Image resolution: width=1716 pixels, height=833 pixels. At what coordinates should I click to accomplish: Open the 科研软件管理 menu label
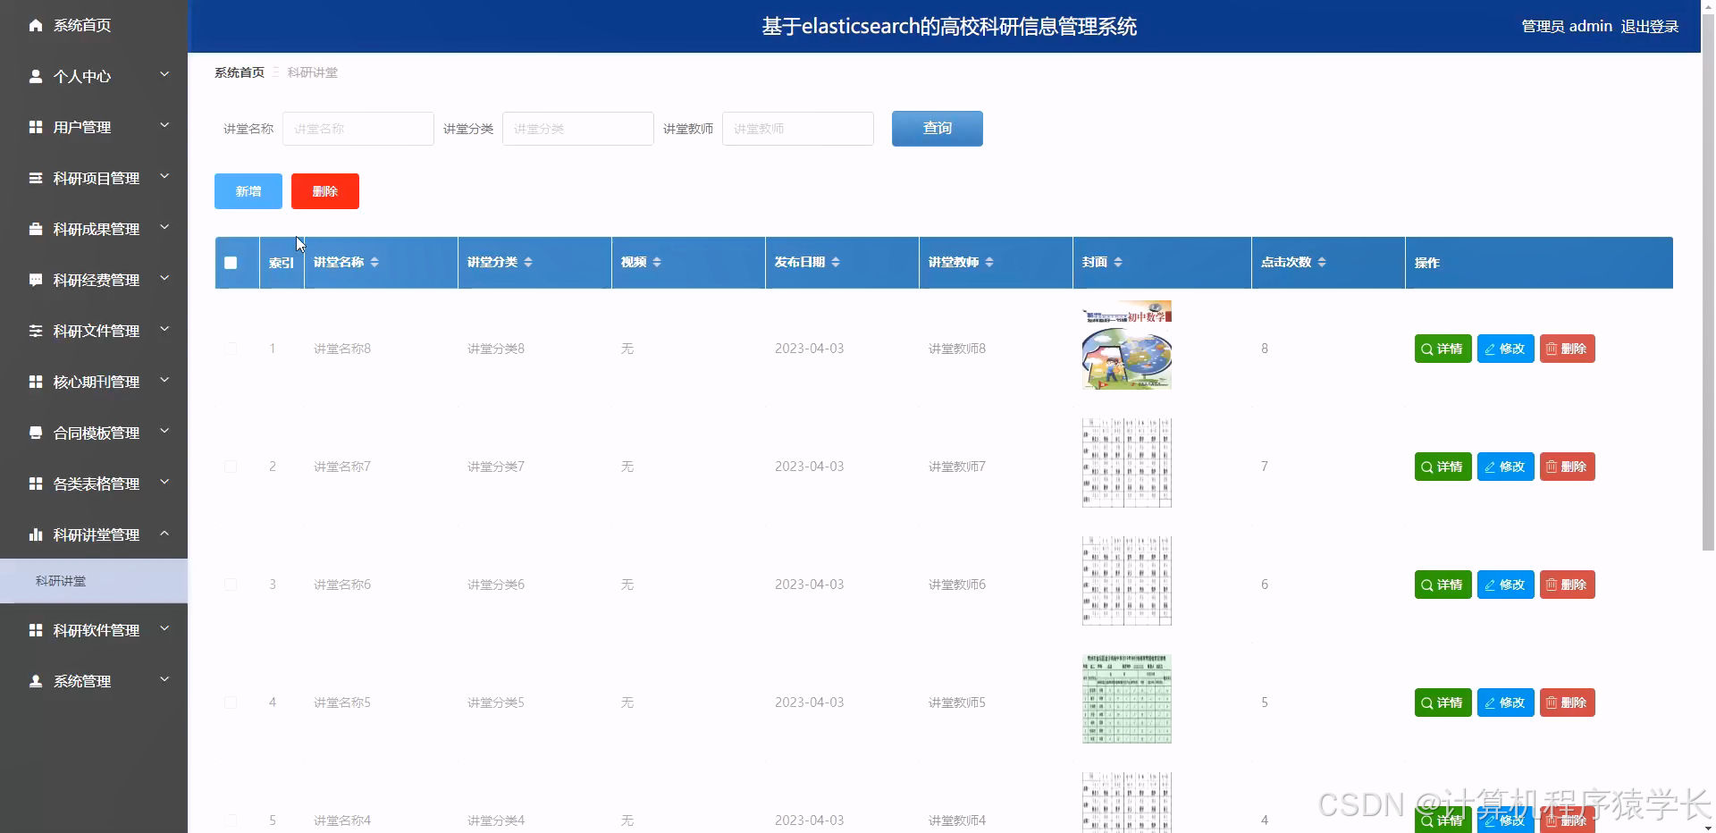click(x=97, y=630)
